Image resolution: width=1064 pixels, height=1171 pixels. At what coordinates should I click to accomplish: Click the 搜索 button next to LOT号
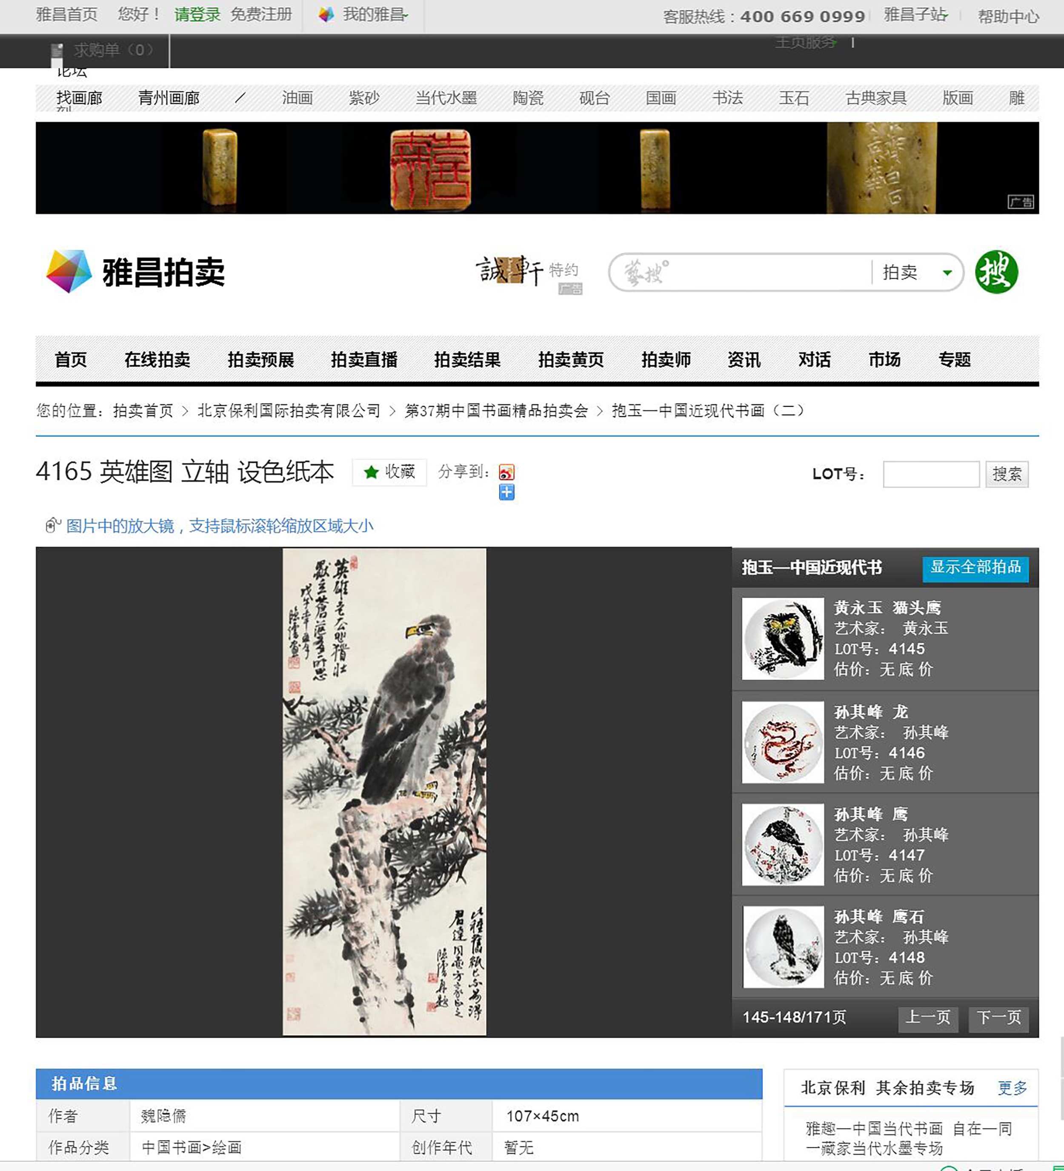[1007, 474]
